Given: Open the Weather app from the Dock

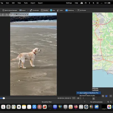Looking at the screenshot, I should point(97,107).
